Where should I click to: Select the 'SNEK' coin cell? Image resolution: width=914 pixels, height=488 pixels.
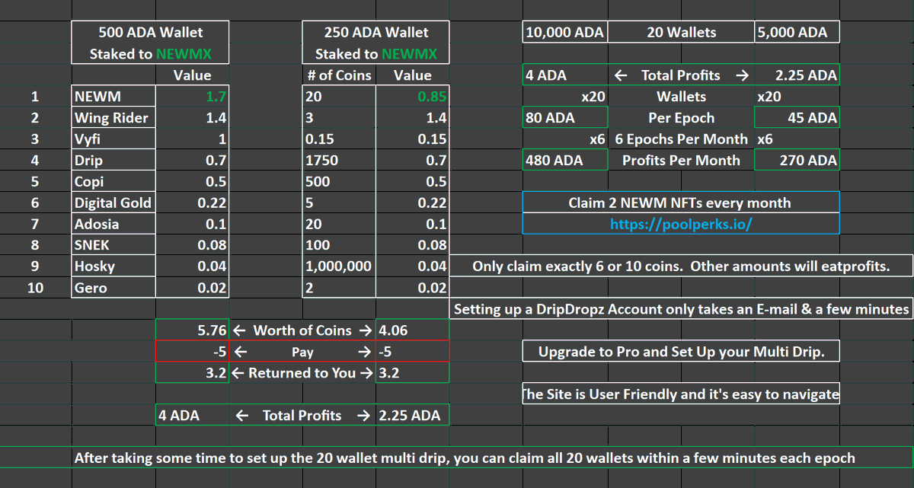113,246
